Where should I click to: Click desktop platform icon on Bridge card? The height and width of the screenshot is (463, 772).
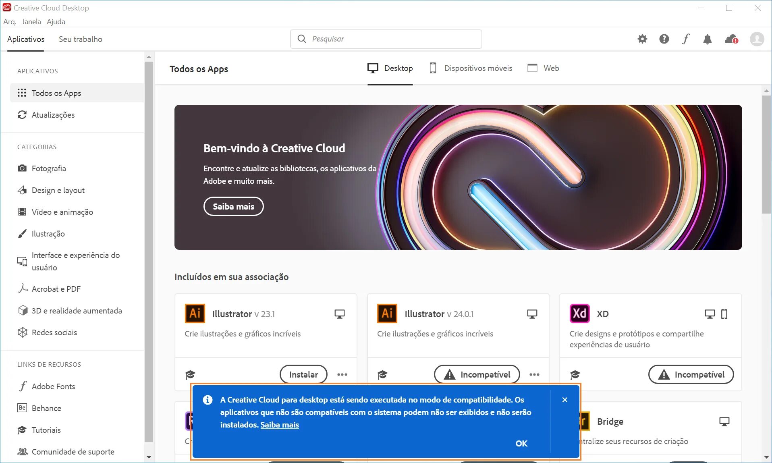pos(724,421)
